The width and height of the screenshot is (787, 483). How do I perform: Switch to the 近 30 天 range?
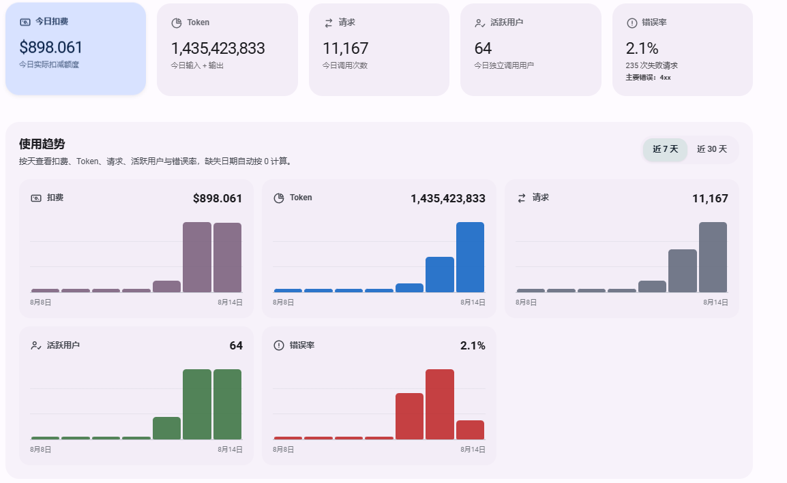712,149
